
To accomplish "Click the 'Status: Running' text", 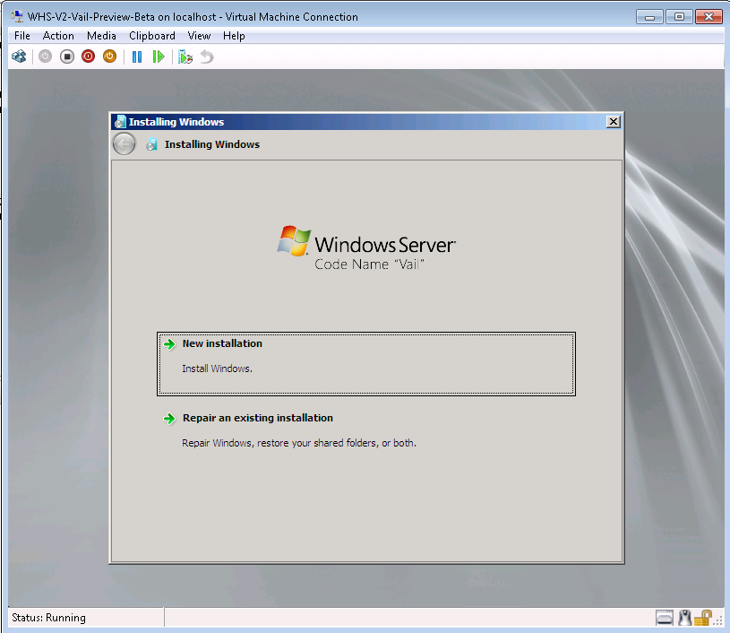I will point(49,618).
